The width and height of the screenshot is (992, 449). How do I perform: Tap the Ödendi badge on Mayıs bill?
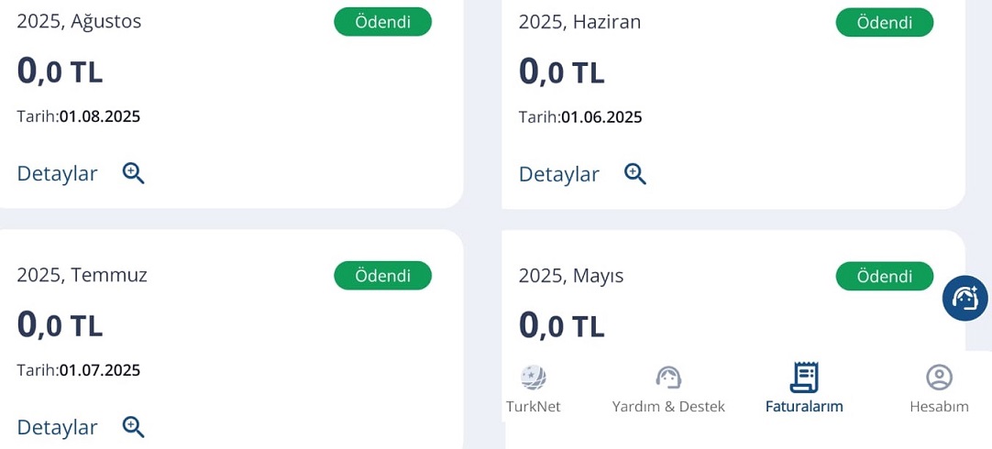[885, 277]
